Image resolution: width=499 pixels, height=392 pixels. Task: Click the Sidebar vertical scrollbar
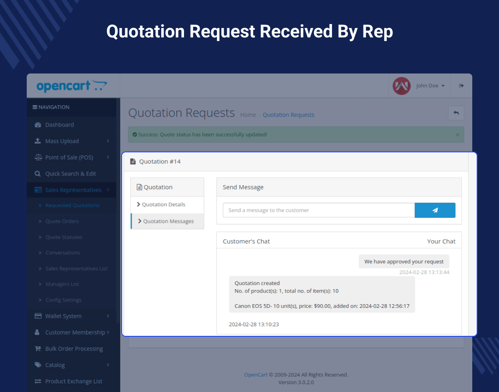(x=118, y=210)
